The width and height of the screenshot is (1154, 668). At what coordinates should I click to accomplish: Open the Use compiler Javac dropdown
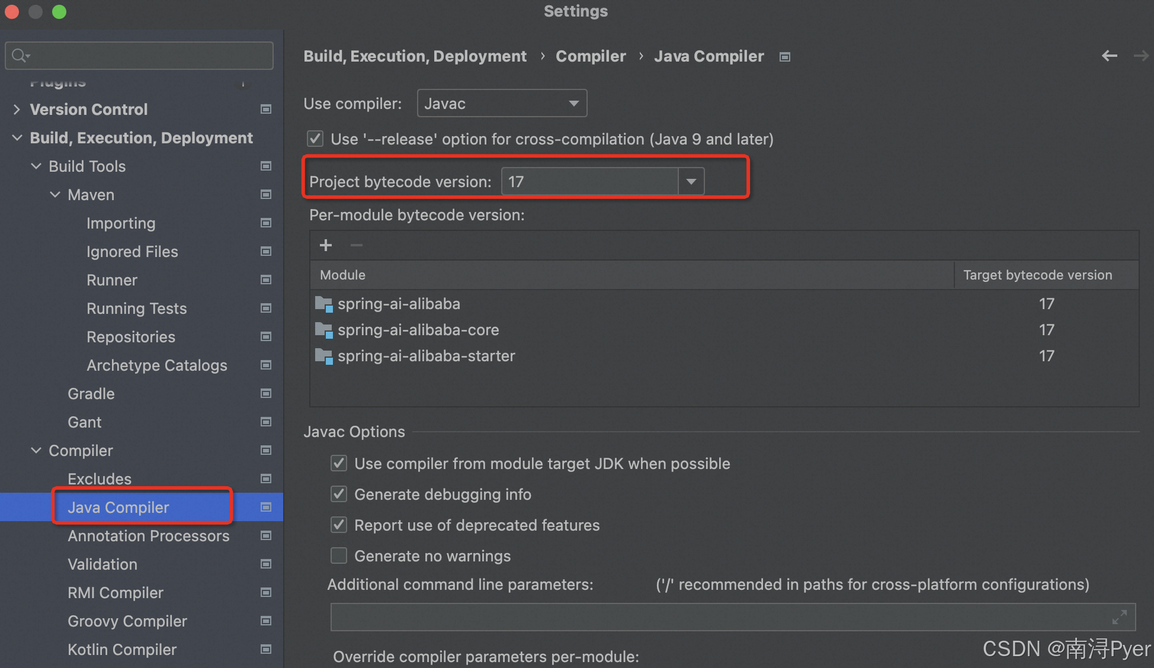[502, 104]
